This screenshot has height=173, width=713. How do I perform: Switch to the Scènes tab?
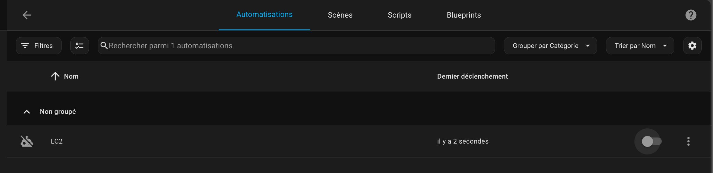coord(340,15)
